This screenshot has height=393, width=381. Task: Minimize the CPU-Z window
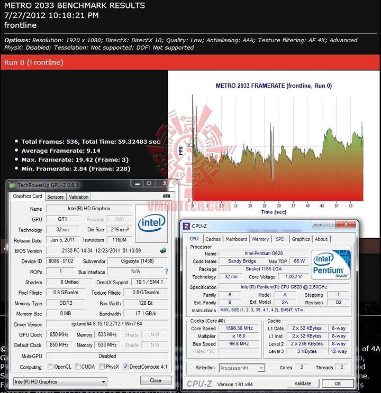318,224
